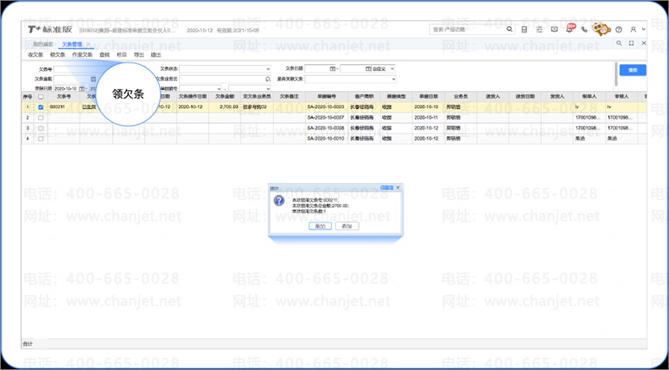This screenshot has height=370, width=669.
Task: Expand the first 单据编号 dropdown
Action: [x=219, y=88]
